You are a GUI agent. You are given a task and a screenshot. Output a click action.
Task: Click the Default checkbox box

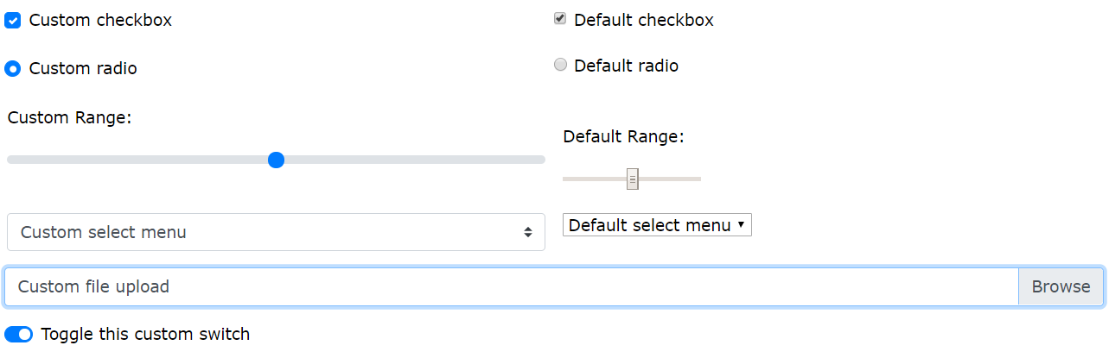pyautogui.click(x=560, y=19)
